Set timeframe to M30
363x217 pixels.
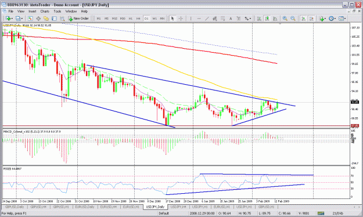tap(123, 19)
